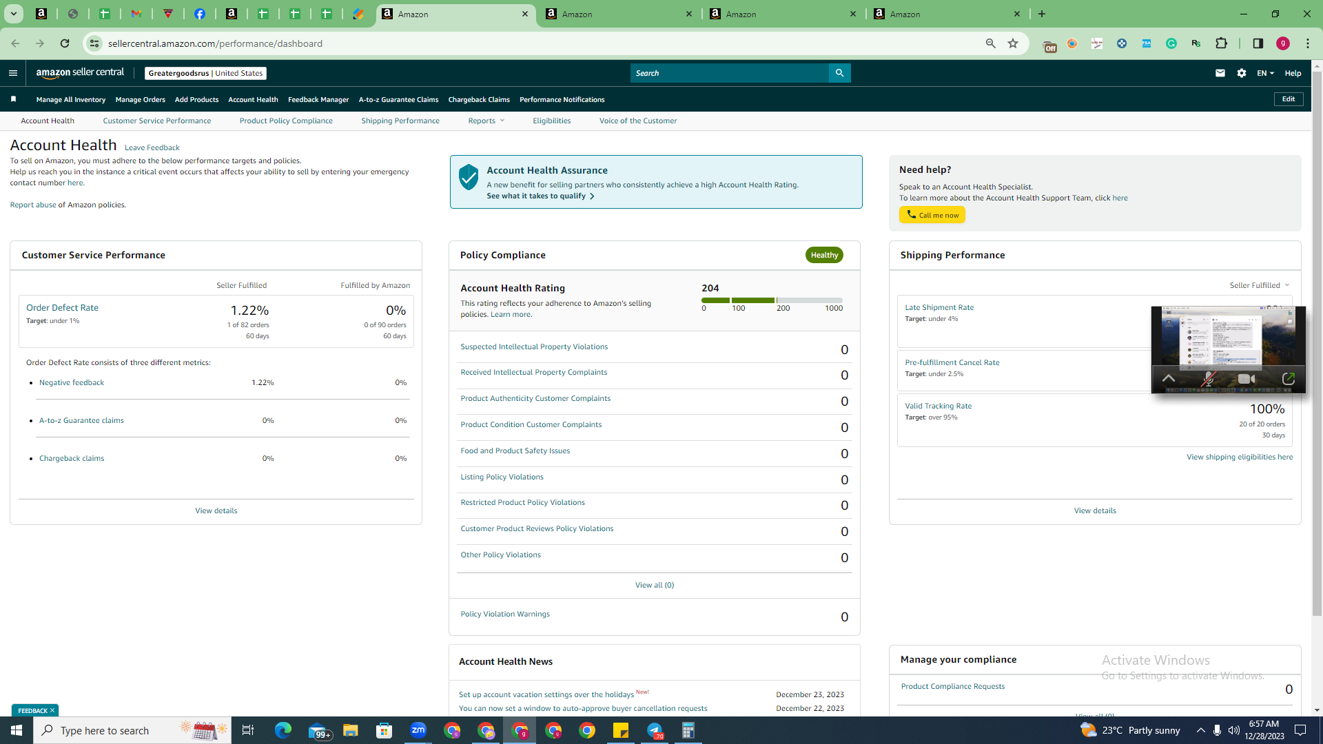
Task: Click the Healthy status badge
Action: (824, 255)
